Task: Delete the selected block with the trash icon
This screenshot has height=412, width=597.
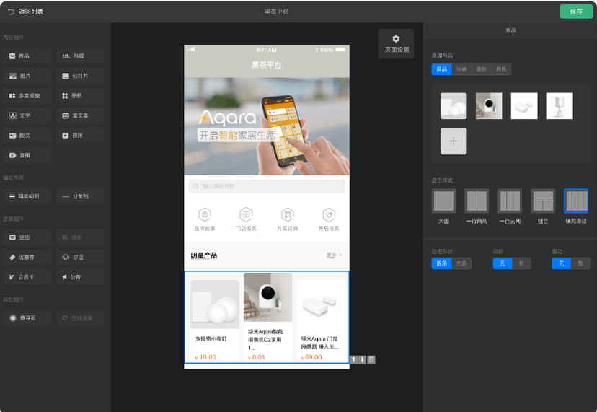Action: 371,359
